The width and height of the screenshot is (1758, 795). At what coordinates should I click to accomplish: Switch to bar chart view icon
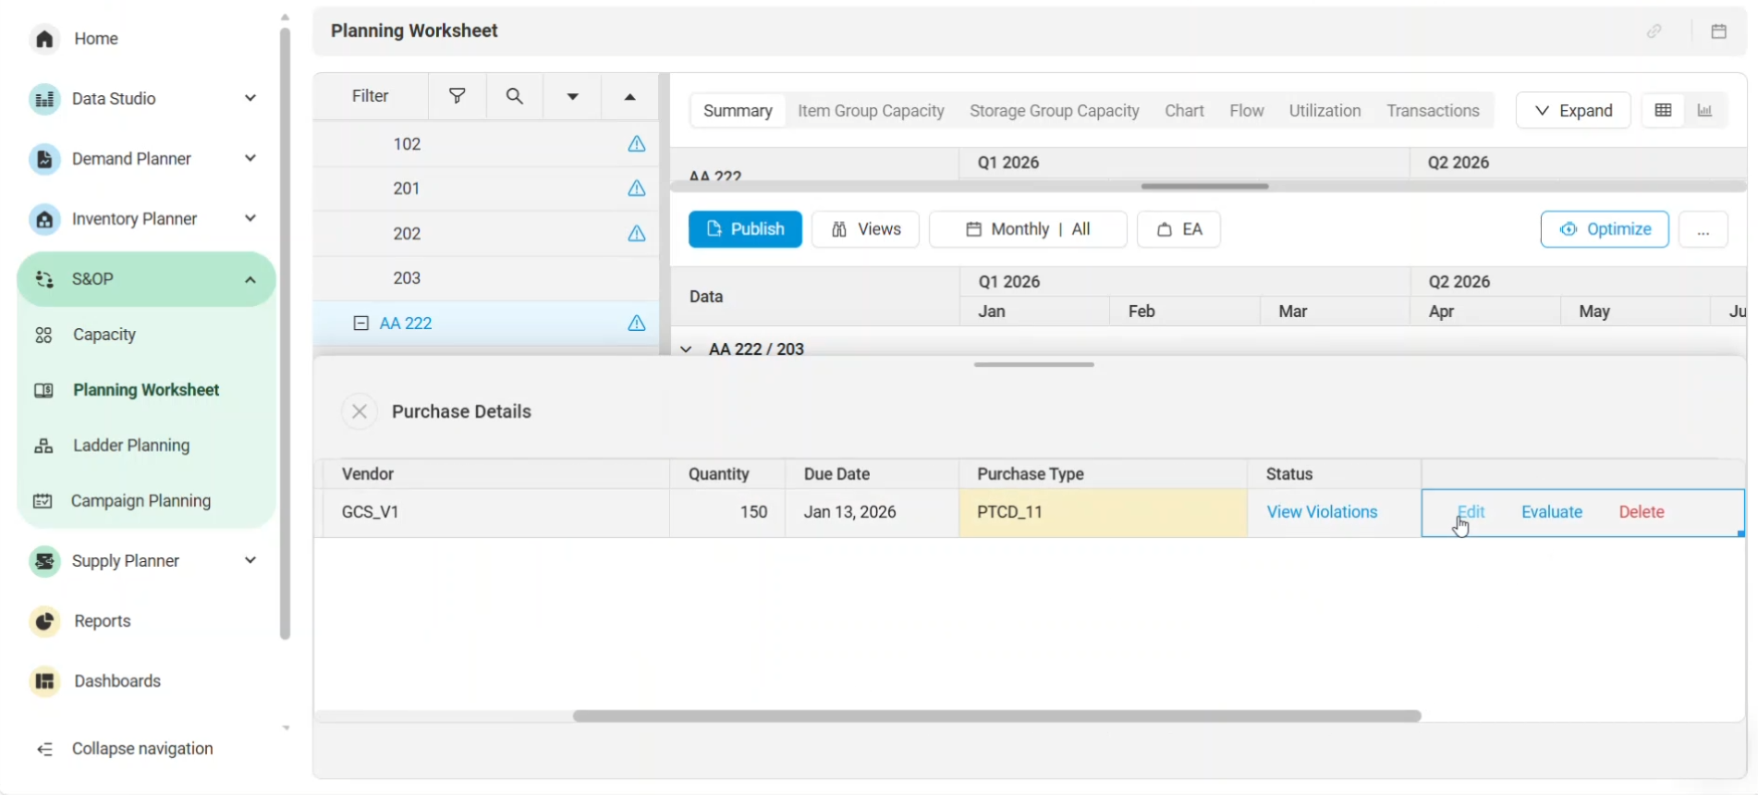(1705, 111)
